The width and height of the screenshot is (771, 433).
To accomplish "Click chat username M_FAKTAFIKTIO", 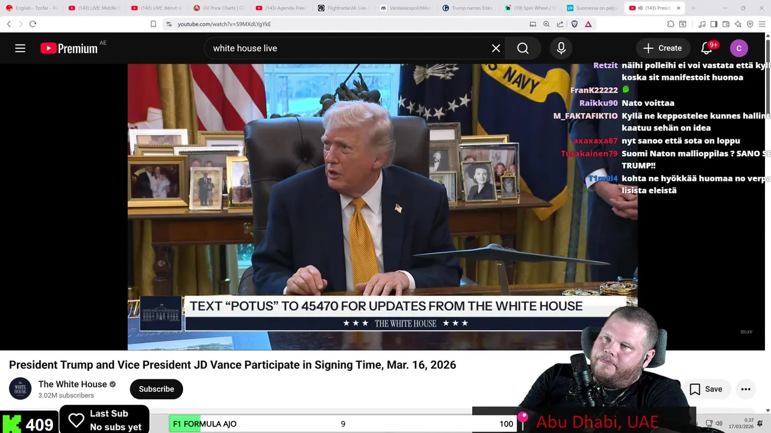I will pos(585,115).
